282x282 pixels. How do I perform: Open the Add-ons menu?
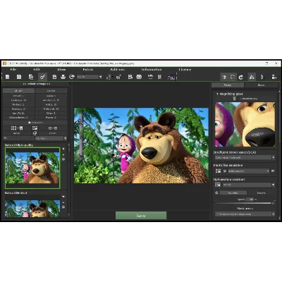pyautogui.click(x=117, y=70)
